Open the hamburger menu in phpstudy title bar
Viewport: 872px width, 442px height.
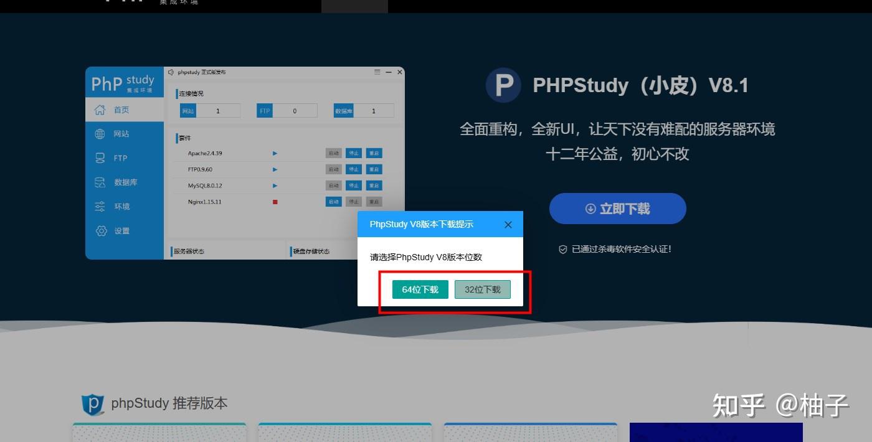[377, 72]
